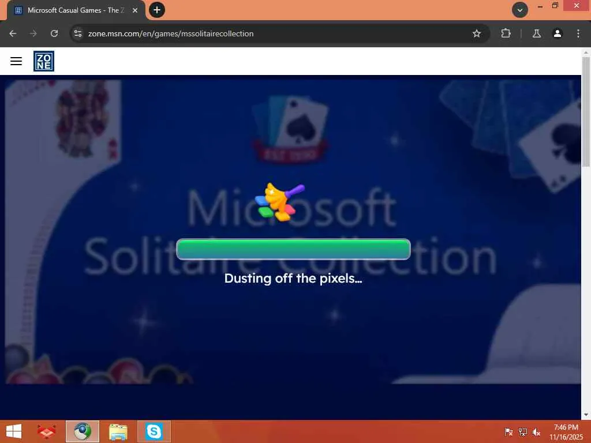
Task: Open the network tray icon
Action: pos(522,432)
